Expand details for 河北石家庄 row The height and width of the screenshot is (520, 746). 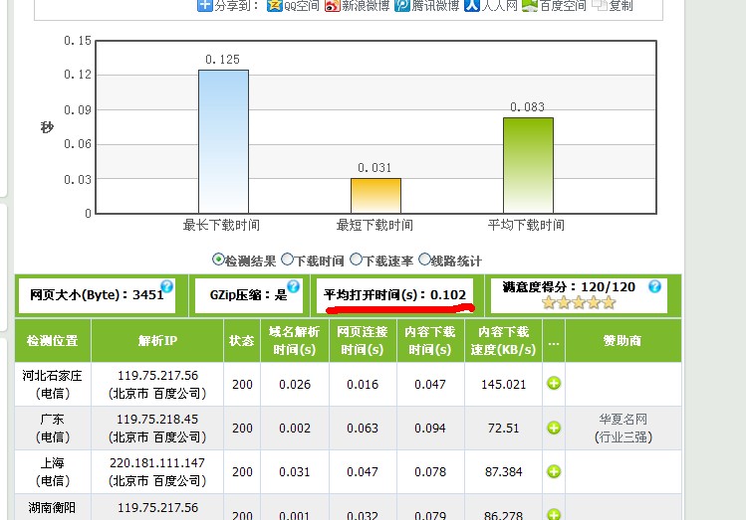[554, 384]
